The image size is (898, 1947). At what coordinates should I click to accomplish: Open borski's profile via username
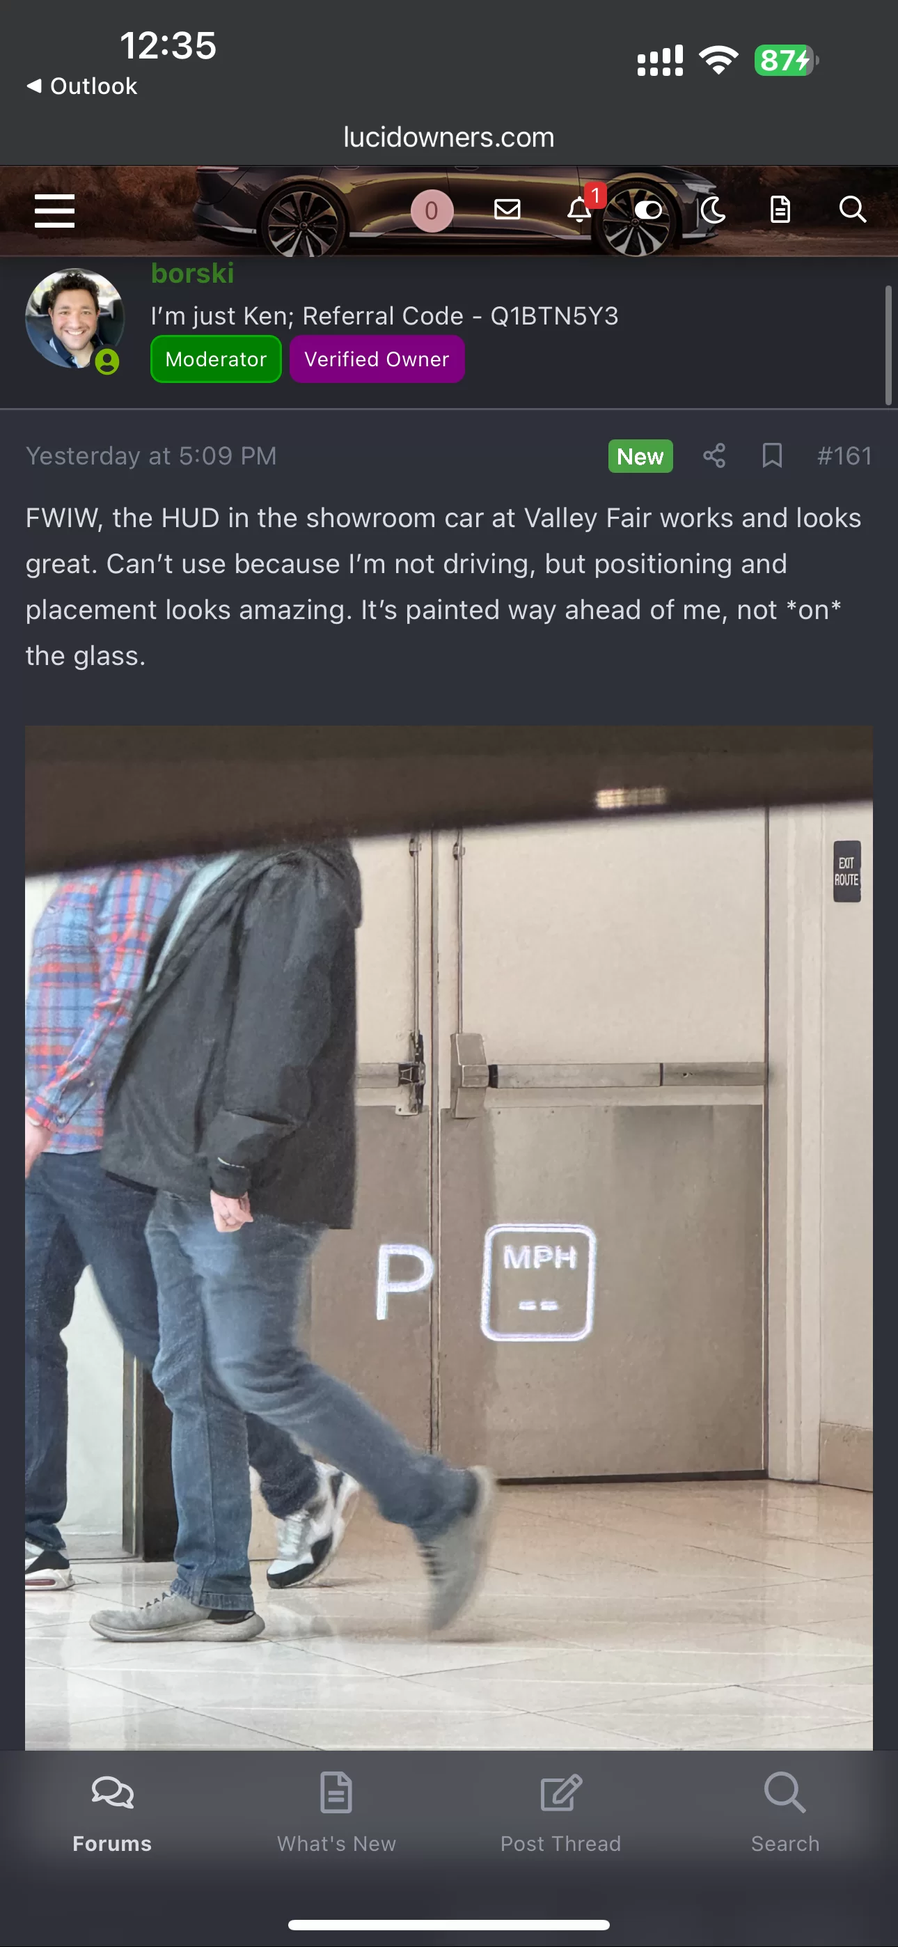click(x=193, y=273)
